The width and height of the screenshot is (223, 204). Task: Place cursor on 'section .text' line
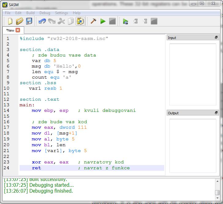(x=40, y=100)
